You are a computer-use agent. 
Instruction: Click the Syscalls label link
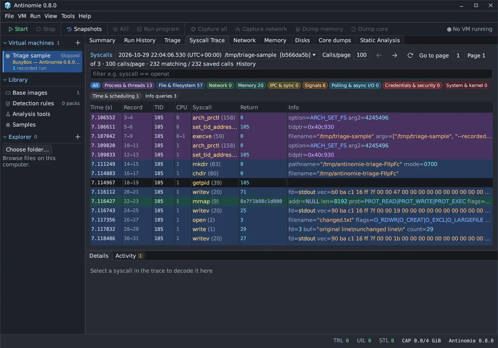[x=101, y=55]
